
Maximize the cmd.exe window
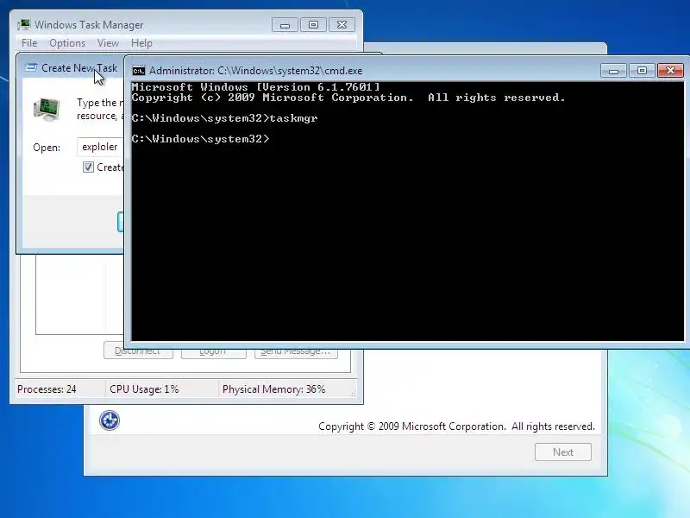coord(642,71)
